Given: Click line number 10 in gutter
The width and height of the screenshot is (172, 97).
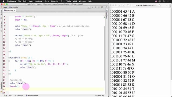Looking at the screenshot, I should (x=4, y=36).
